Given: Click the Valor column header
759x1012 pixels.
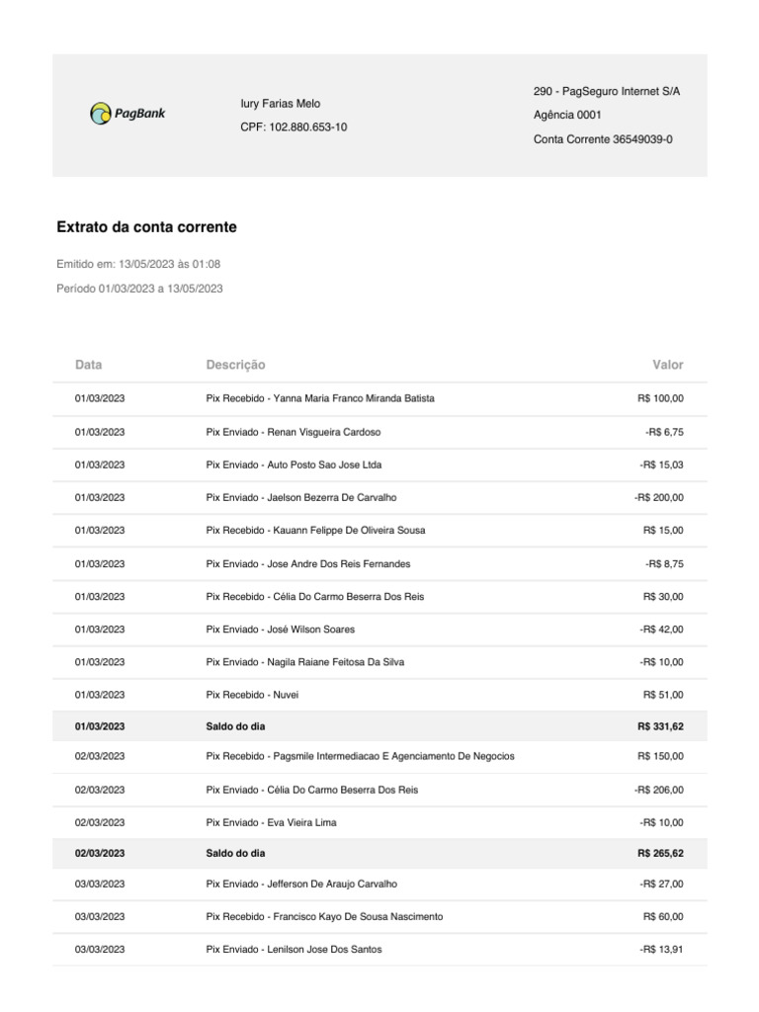Looking at the screenshot, I should click(x=668, y=365).
